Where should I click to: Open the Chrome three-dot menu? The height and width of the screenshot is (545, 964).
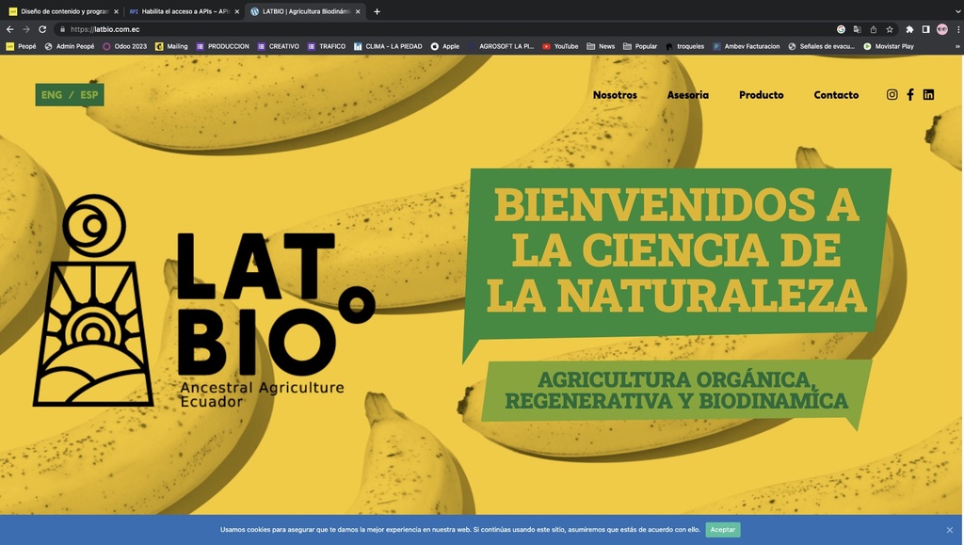pos(957,29)
